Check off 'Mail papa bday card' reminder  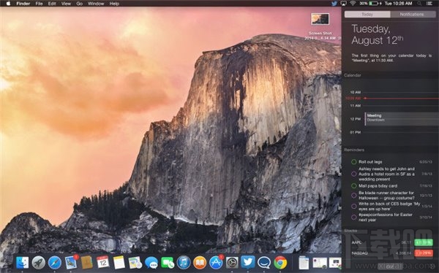pyautogui.click(x=354, y=186)
